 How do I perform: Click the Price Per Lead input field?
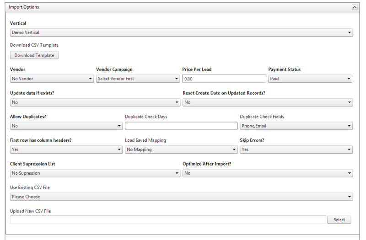[224, 79]
